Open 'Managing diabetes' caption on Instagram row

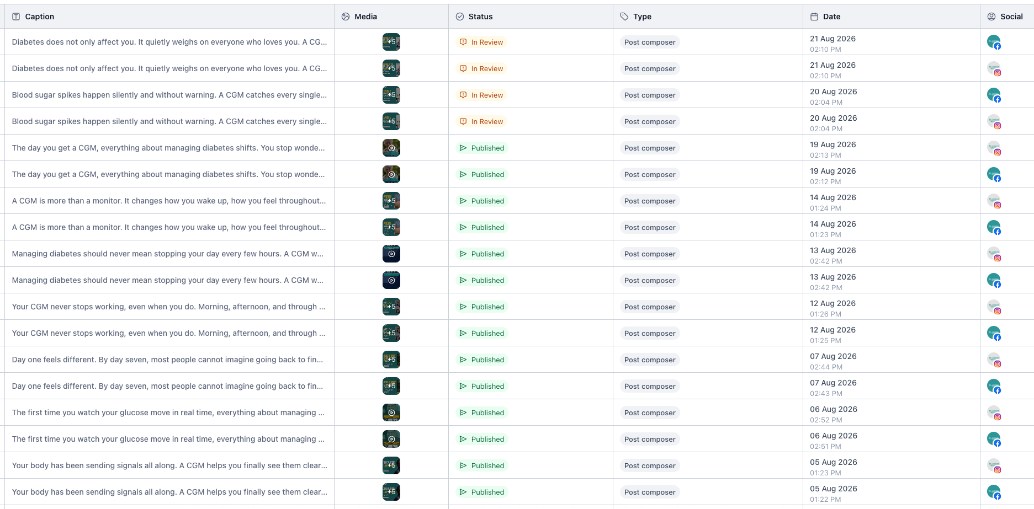(168, 254)
